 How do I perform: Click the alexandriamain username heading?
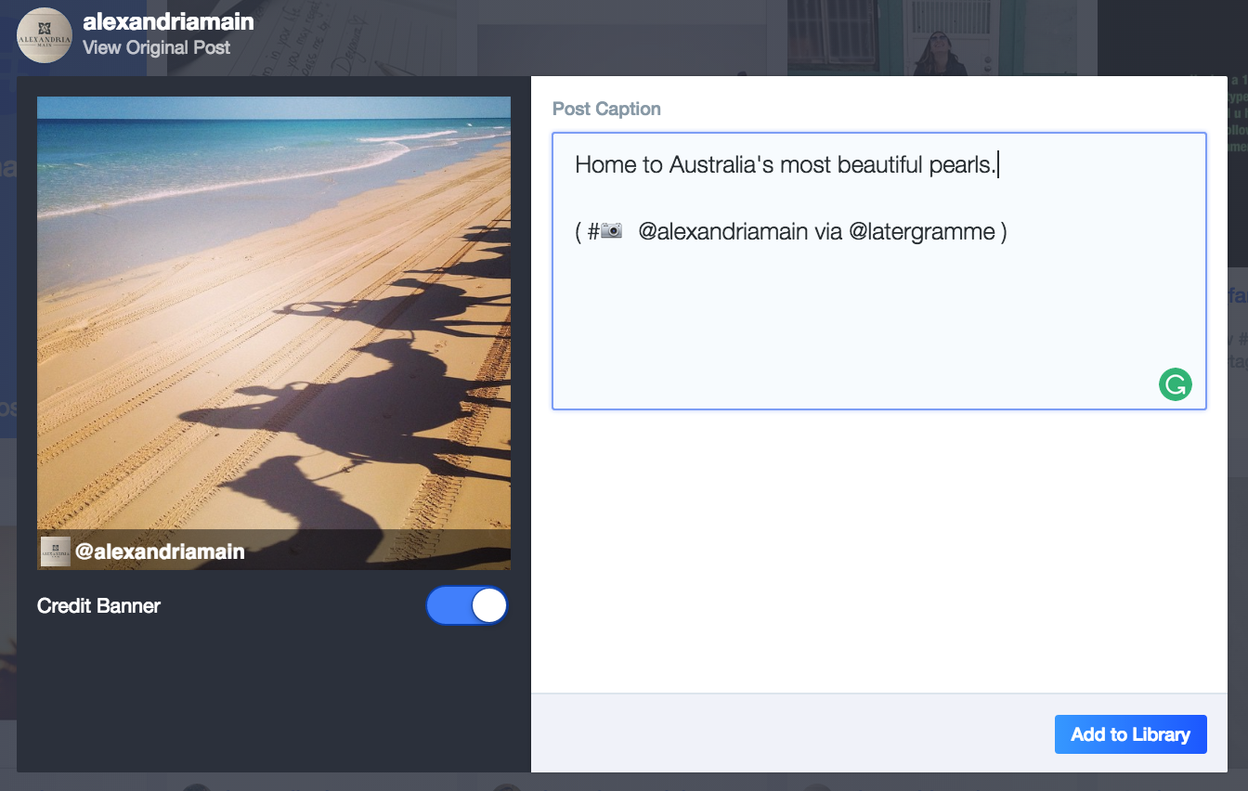[x=168, y=20]
